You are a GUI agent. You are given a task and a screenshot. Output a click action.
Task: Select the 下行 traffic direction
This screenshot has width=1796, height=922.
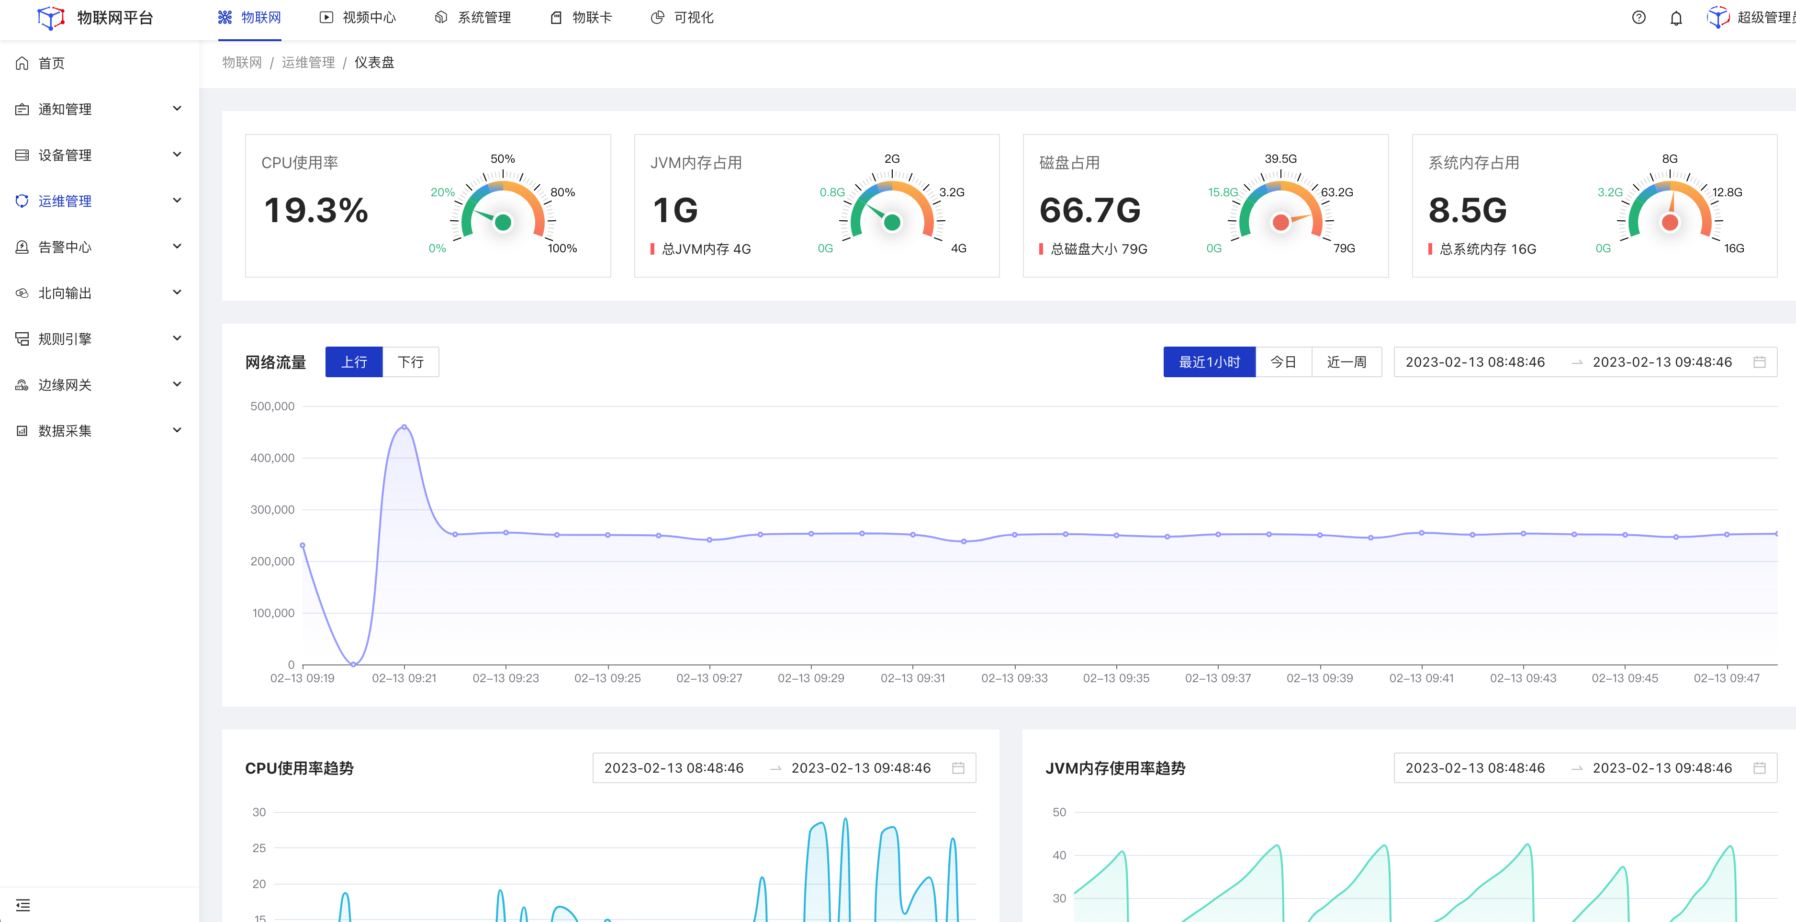click(411, 362)
